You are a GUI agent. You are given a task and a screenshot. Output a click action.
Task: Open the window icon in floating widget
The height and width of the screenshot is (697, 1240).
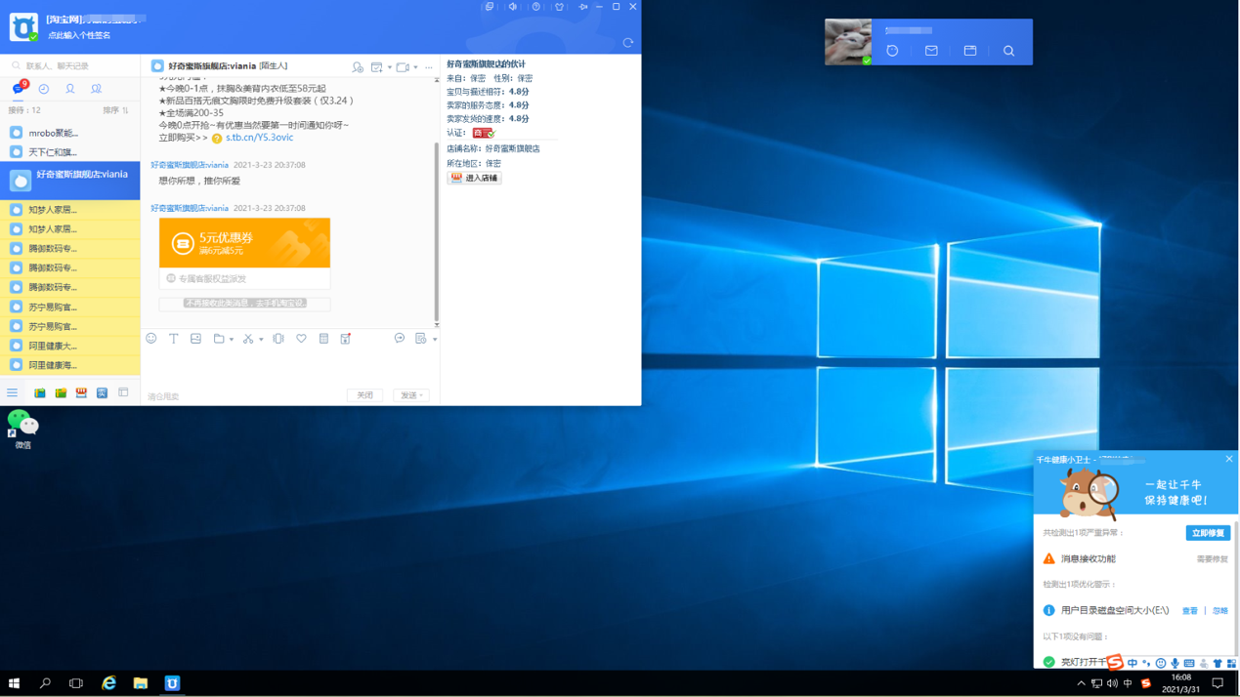(970, 51)
